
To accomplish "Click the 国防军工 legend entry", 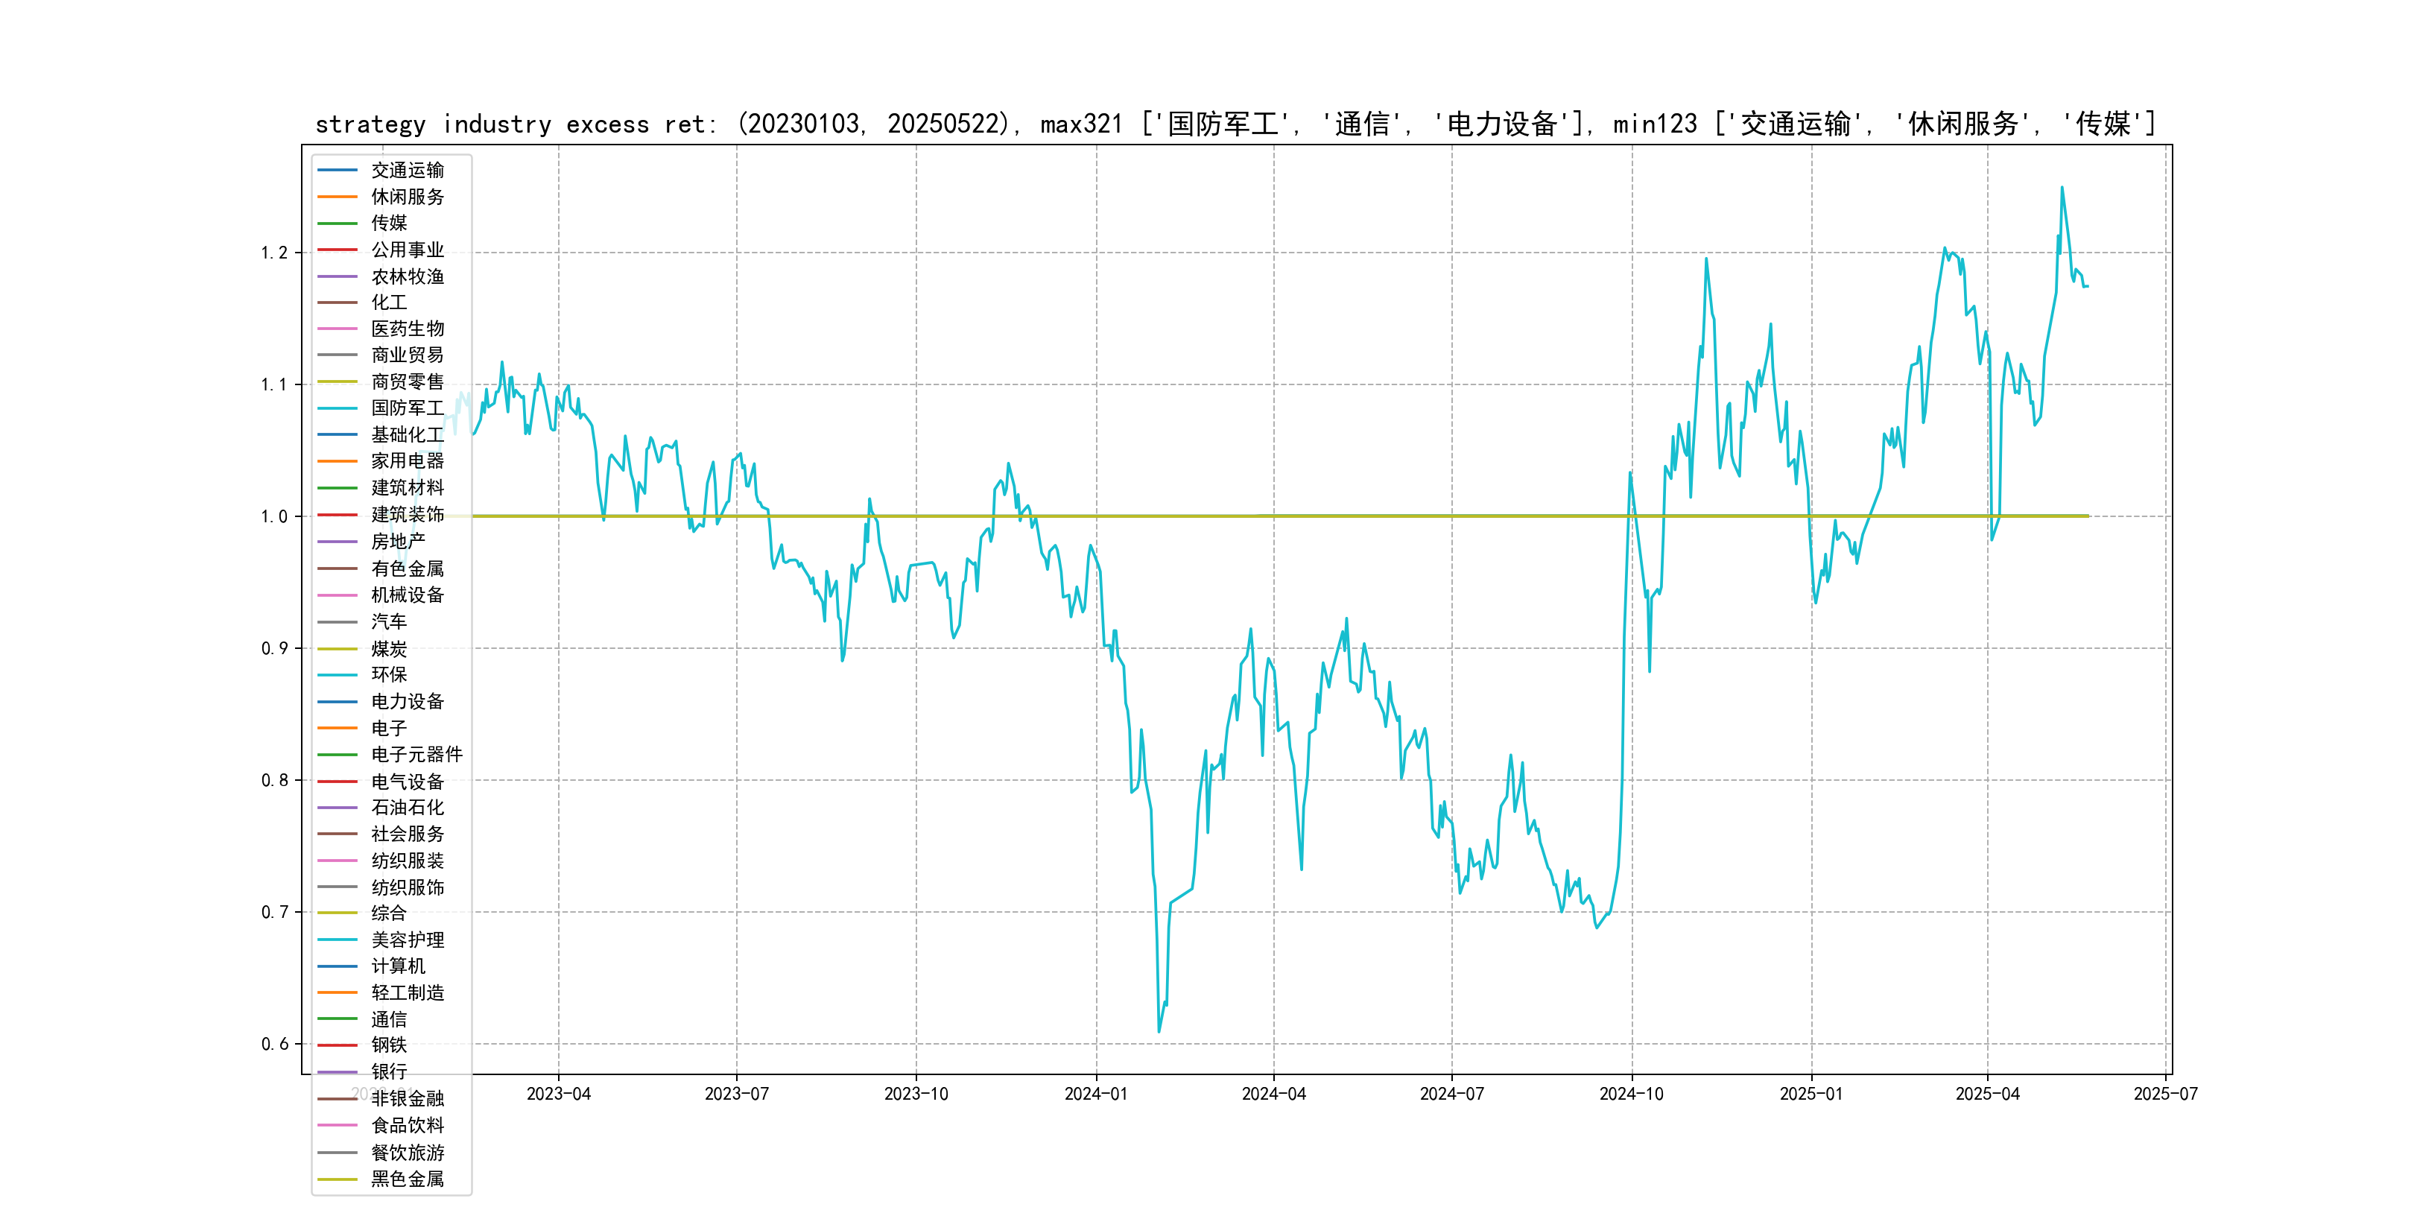I will (407, 408).
